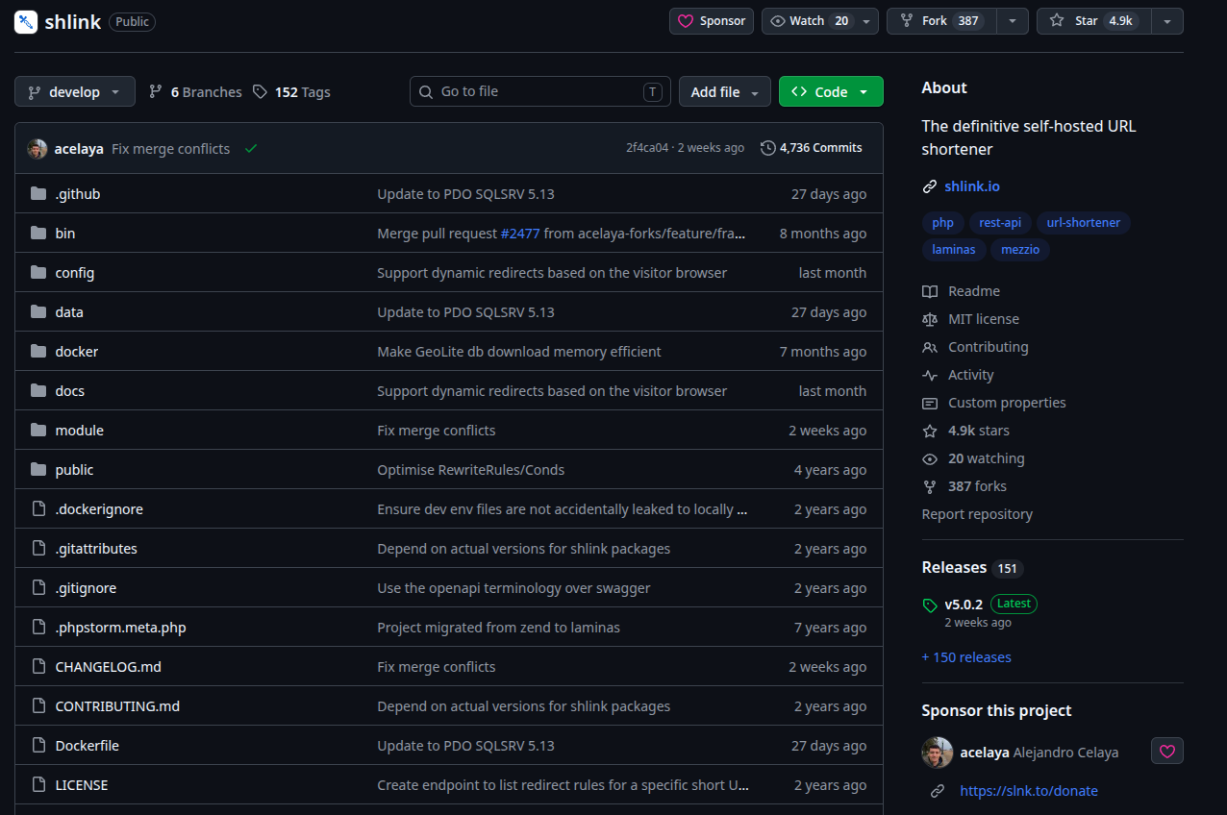Click the module folder icon
Screen dimensions: 1227x815
click(38, 431)
